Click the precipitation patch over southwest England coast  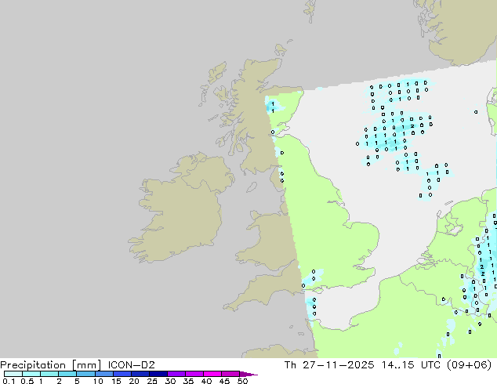[x=312, y=277]
